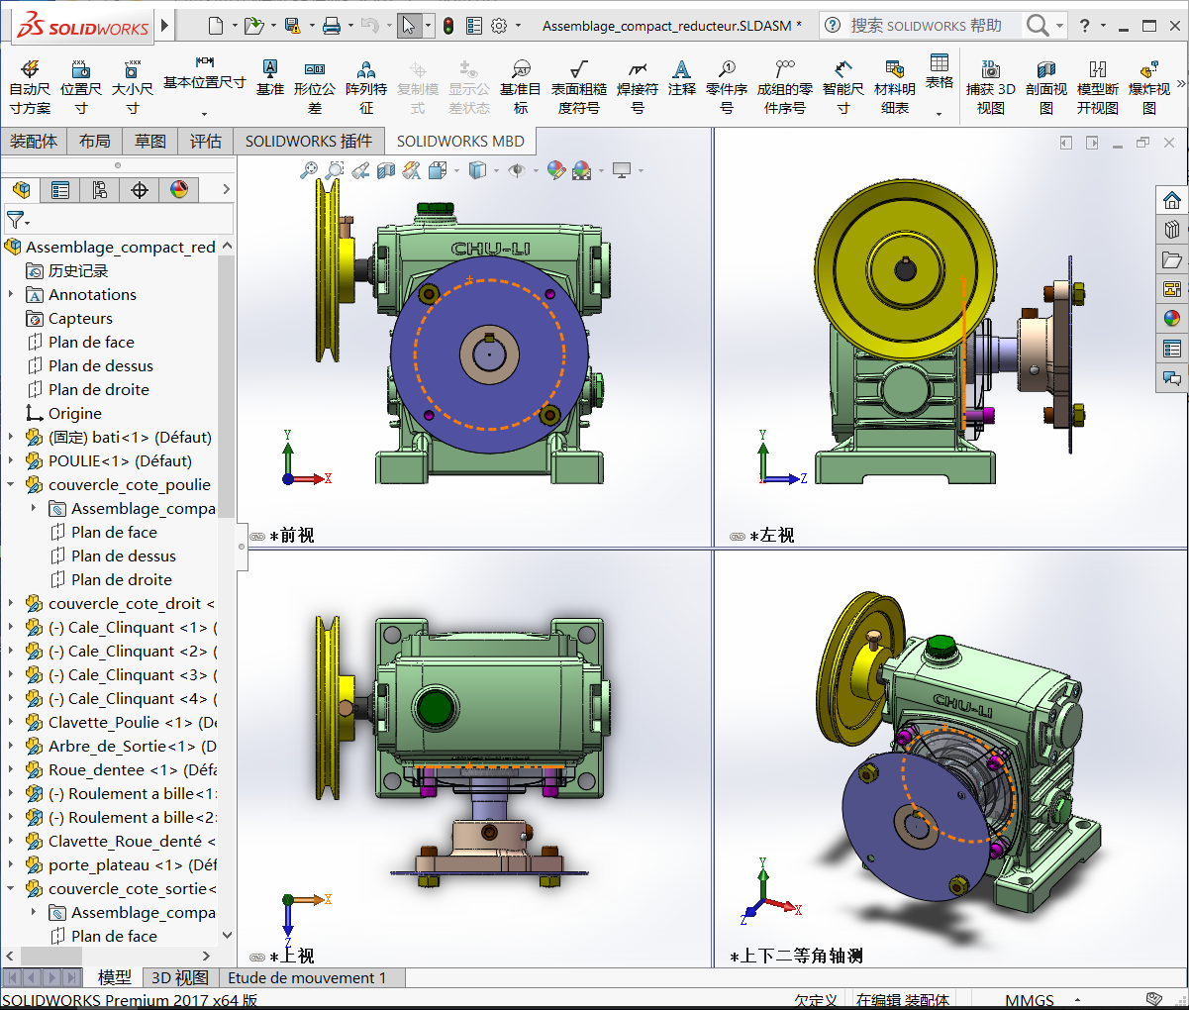Open the PropertyManager tab icon
Viewport: 1189px width, 1010px height.
[x=60, y=189]
